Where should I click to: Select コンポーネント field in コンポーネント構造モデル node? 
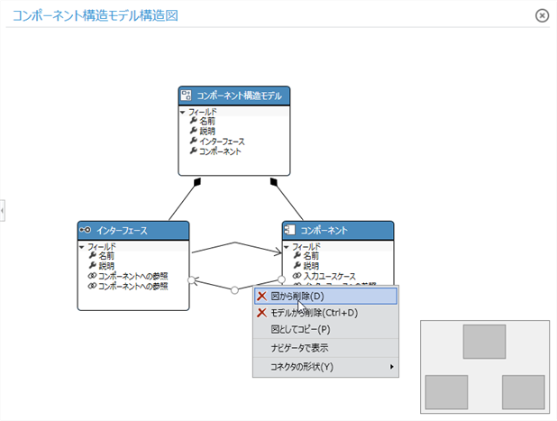219,151
